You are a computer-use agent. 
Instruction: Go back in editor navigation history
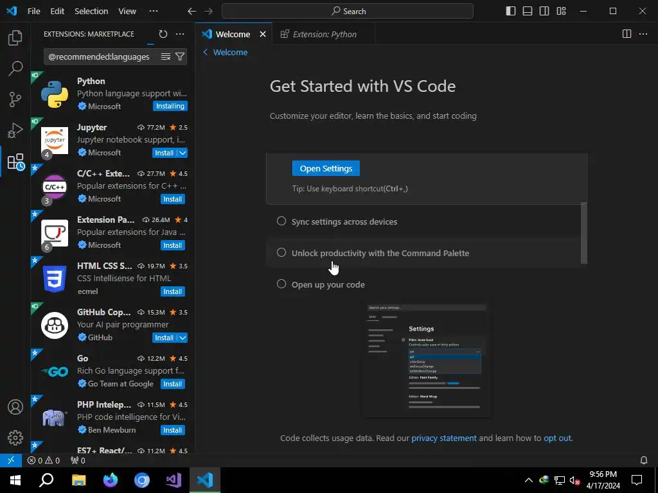191,12
